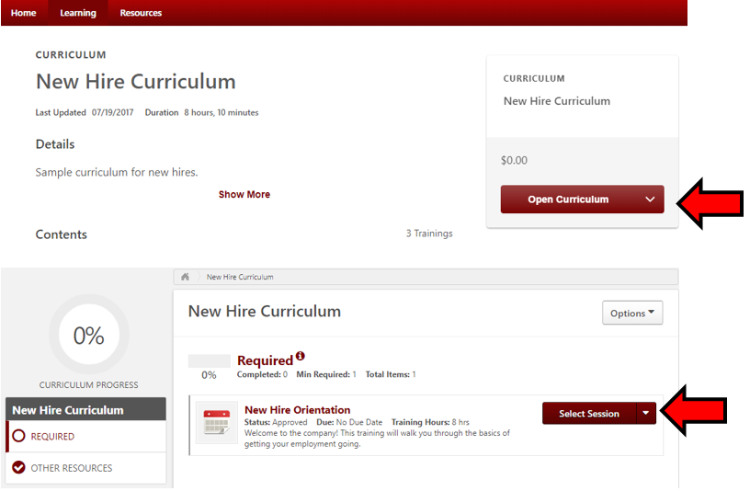Click the home icon in the breadcrumb
750x491 pixels.
point(185,277)
